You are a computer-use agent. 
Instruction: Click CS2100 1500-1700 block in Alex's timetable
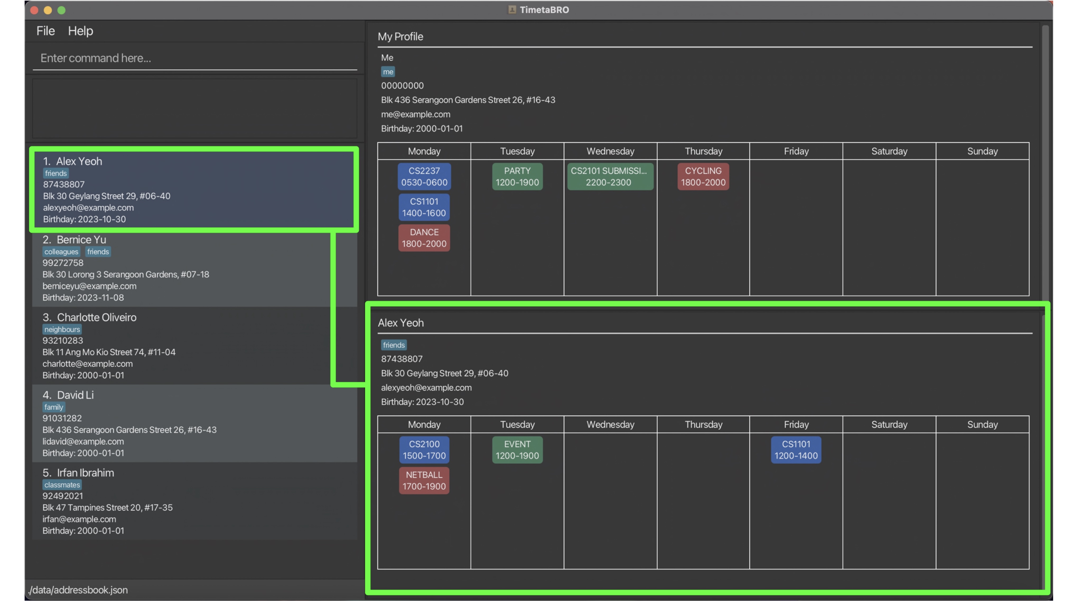(x=424, y=450)
